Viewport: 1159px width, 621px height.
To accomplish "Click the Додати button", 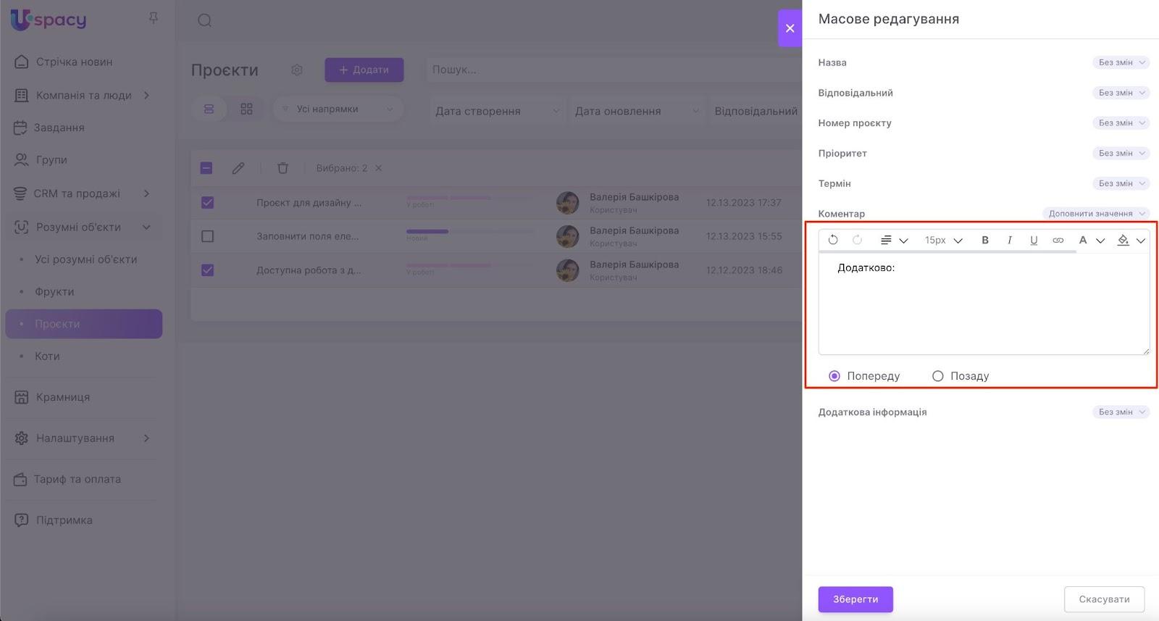I will (364, 70).
